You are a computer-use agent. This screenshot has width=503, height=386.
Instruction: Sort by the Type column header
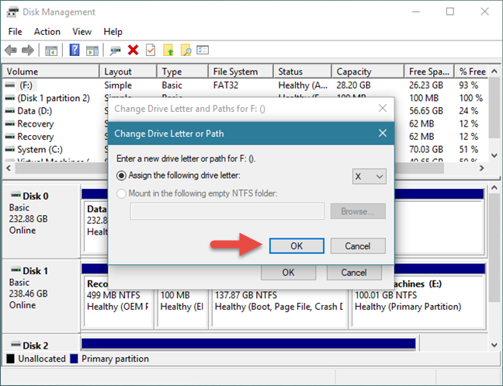click(x=183, y=71)
